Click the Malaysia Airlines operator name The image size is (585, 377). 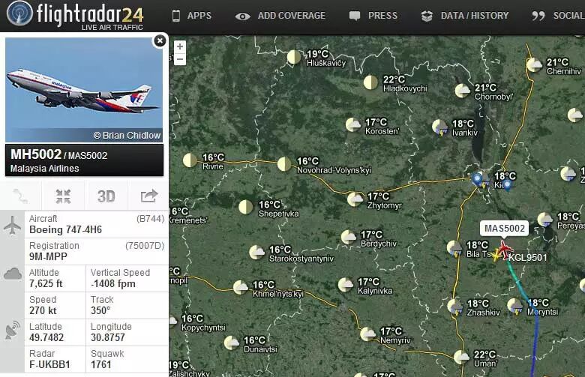point(45,169)
